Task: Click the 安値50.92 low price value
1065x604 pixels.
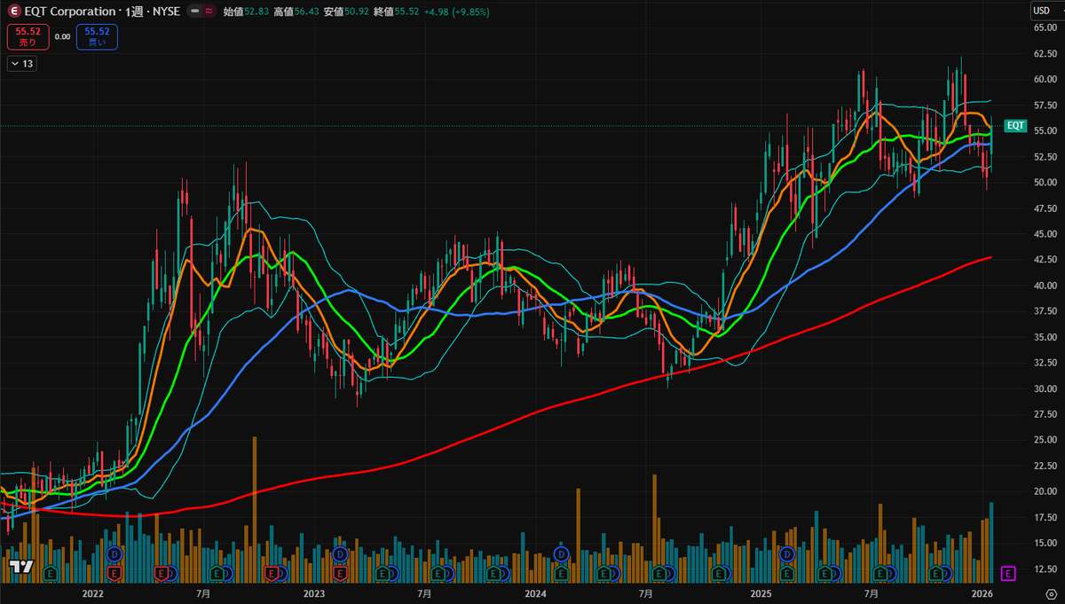Action: pos(346,12)
